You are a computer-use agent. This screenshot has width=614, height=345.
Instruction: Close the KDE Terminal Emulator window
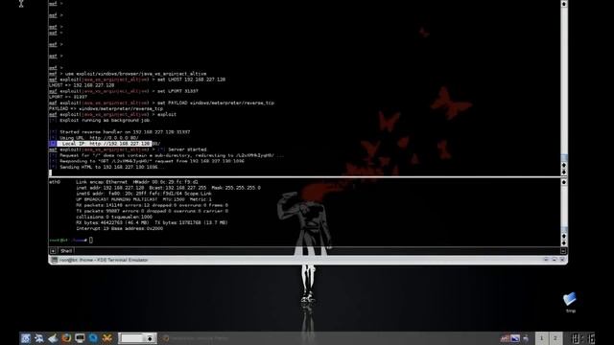[562, 260]
